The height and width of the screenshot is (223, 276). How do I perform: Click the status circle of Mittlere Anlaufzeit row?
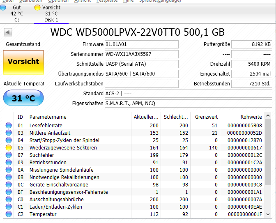click(9, 133)
